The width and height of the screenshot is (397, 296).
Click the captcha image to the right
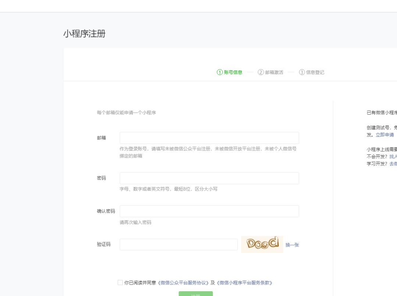[x=262, y=245]
